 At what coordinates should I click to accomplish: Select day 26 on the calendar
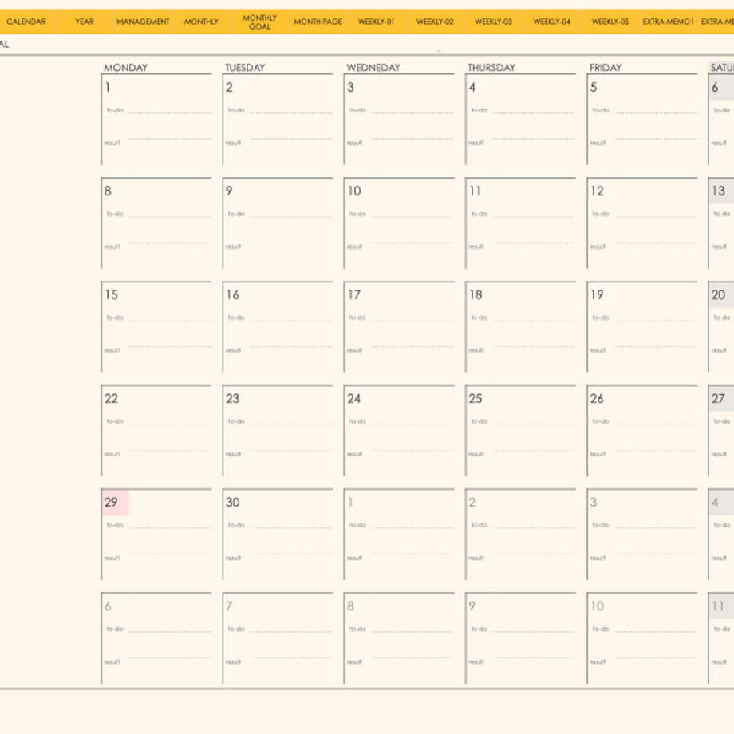click(597, 399)
